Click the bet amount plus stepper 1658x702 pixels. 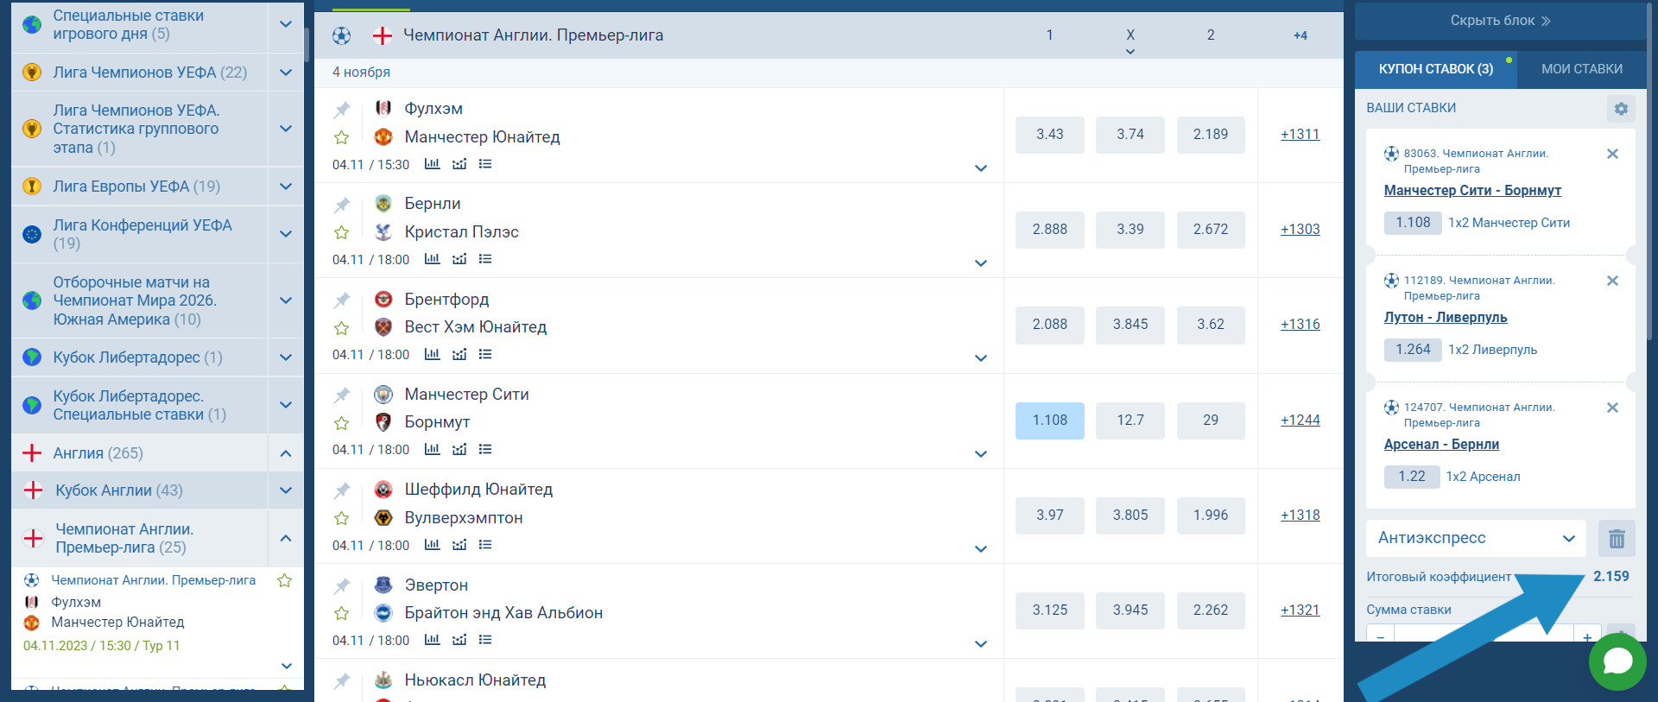1587,637
